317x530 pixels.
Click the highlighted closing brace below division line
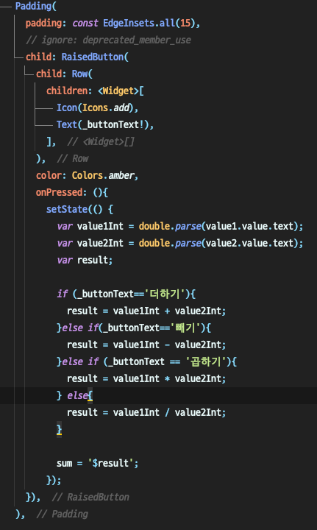(x=59, y=429)
